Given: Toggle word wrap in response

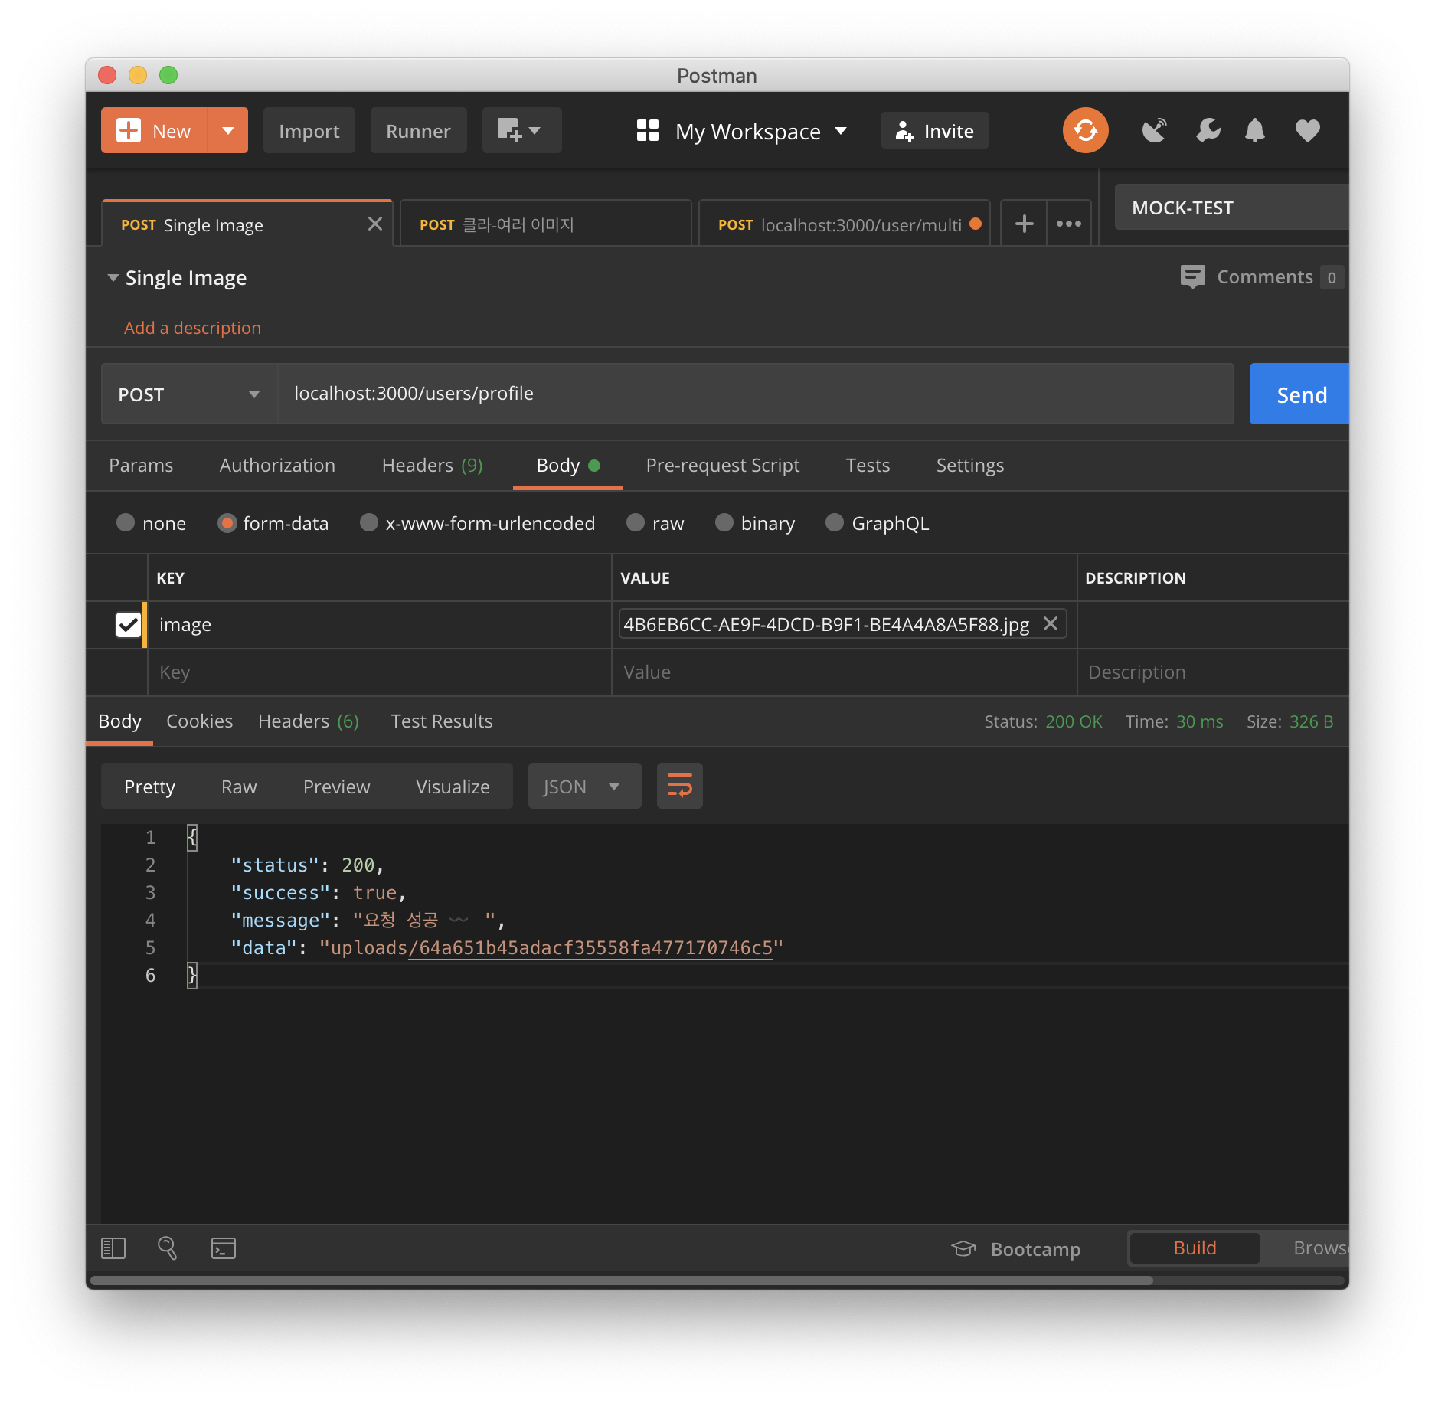Looking at the screenshot, I should (x=680, y=786).
